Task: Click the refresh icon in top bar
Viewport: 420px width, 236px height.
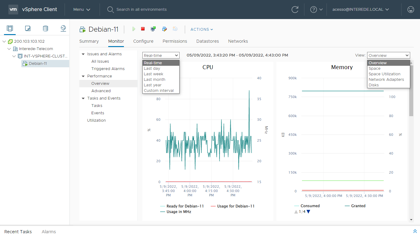Action: (295, 10)
